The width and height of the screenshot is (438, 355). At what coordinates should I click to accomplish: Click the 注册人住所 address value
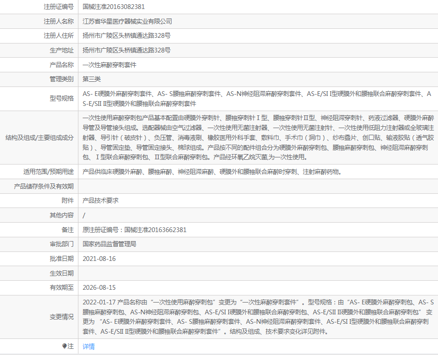pyautogui.click(x=127, y=35)
